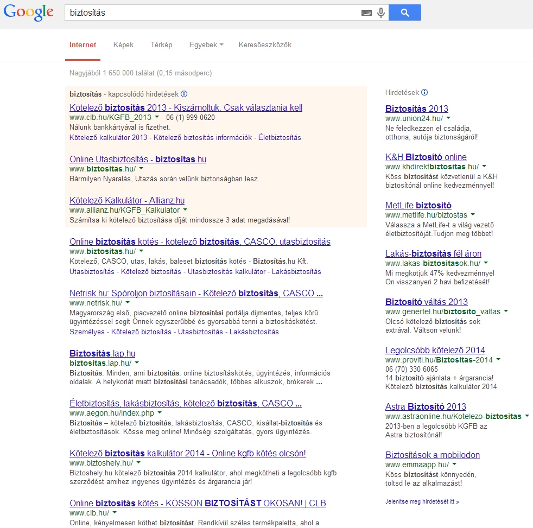Expand arrow next to www.emmaapp.hu/

click(x=454, y=464)
